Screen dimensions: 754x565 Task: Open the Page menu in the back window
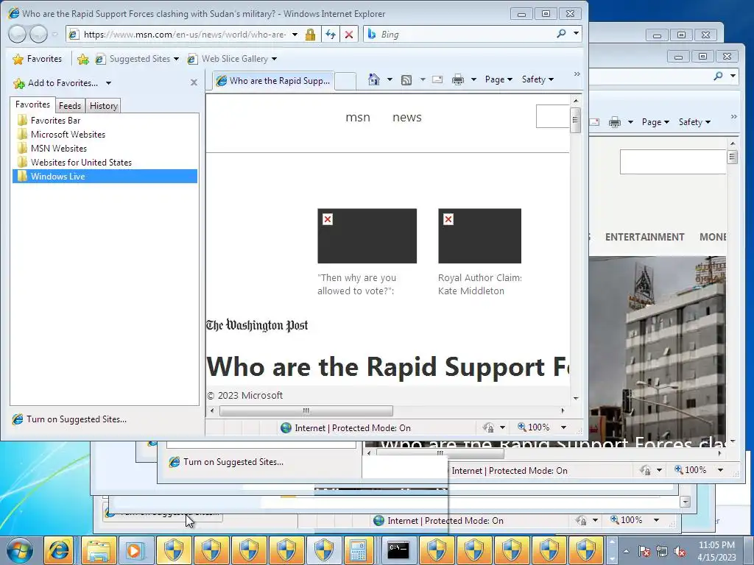pyautogui.click(x=655, y=122)
